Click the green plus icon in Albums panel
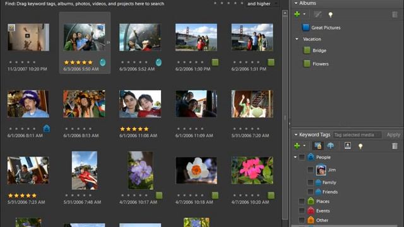This screenshot has width=404, height=227. coord(297,15)
